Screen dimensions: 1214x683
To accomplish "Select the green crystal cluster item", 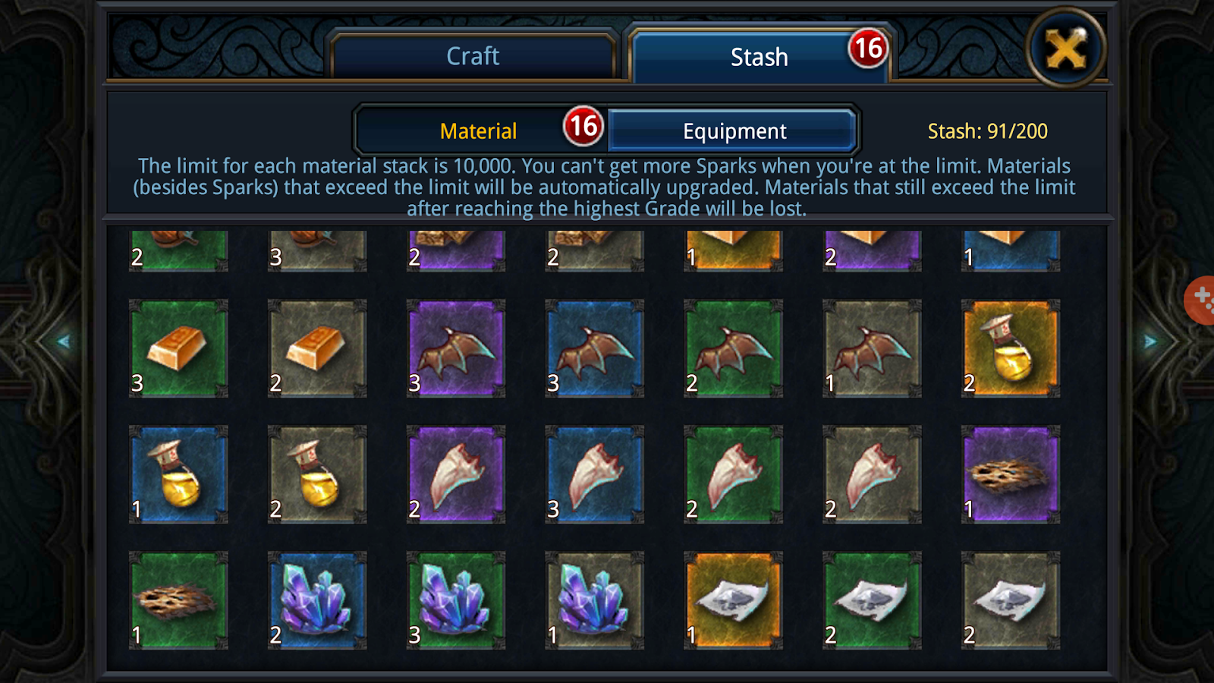I will tap(456, 600).
